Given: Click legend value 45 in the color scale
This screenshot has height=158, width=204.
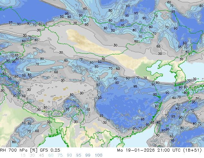Looking at the screenshot, I should (x=42, y=155).
